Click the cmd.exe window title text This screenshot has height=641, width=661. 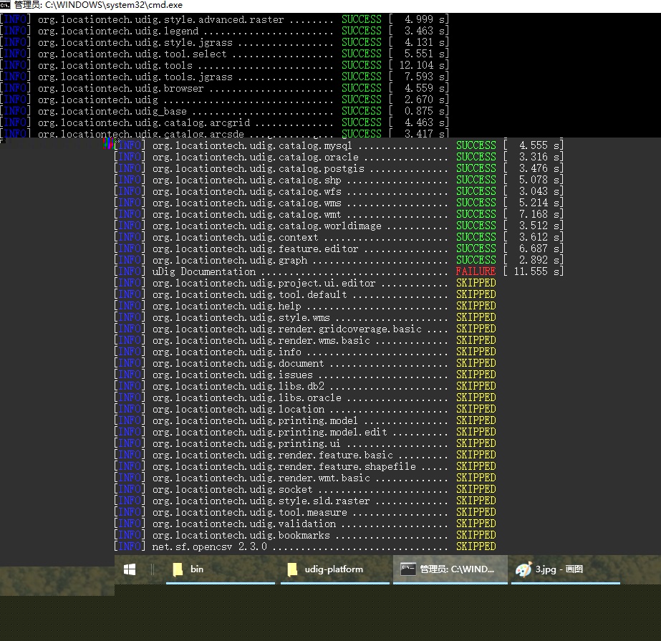click(98, 5)
